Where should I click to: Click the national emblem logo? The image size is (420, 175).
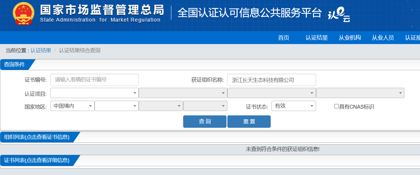tap(24, 14)
